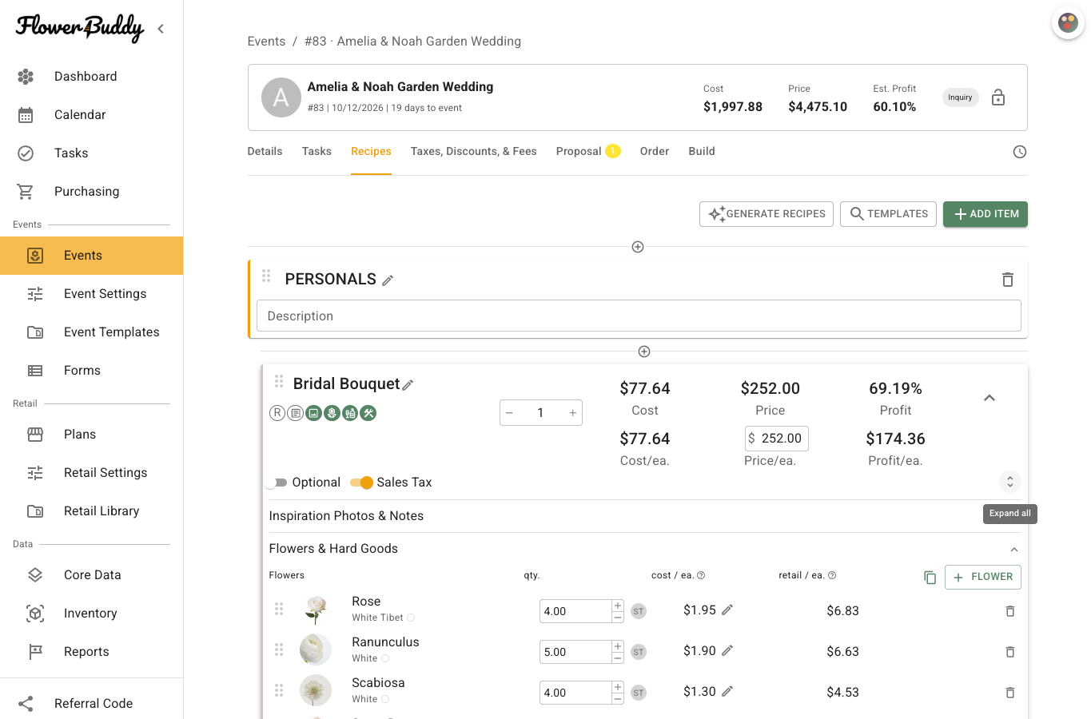Click the Add Item button
The image size is (1091, 719).
(985, 214)
